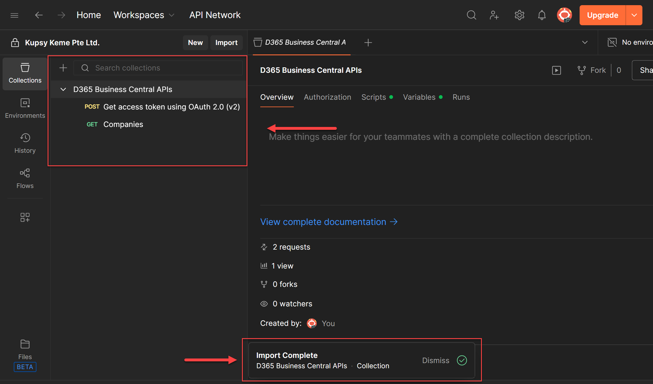
Task: Open the settings gear
Action: pos(519,15)
